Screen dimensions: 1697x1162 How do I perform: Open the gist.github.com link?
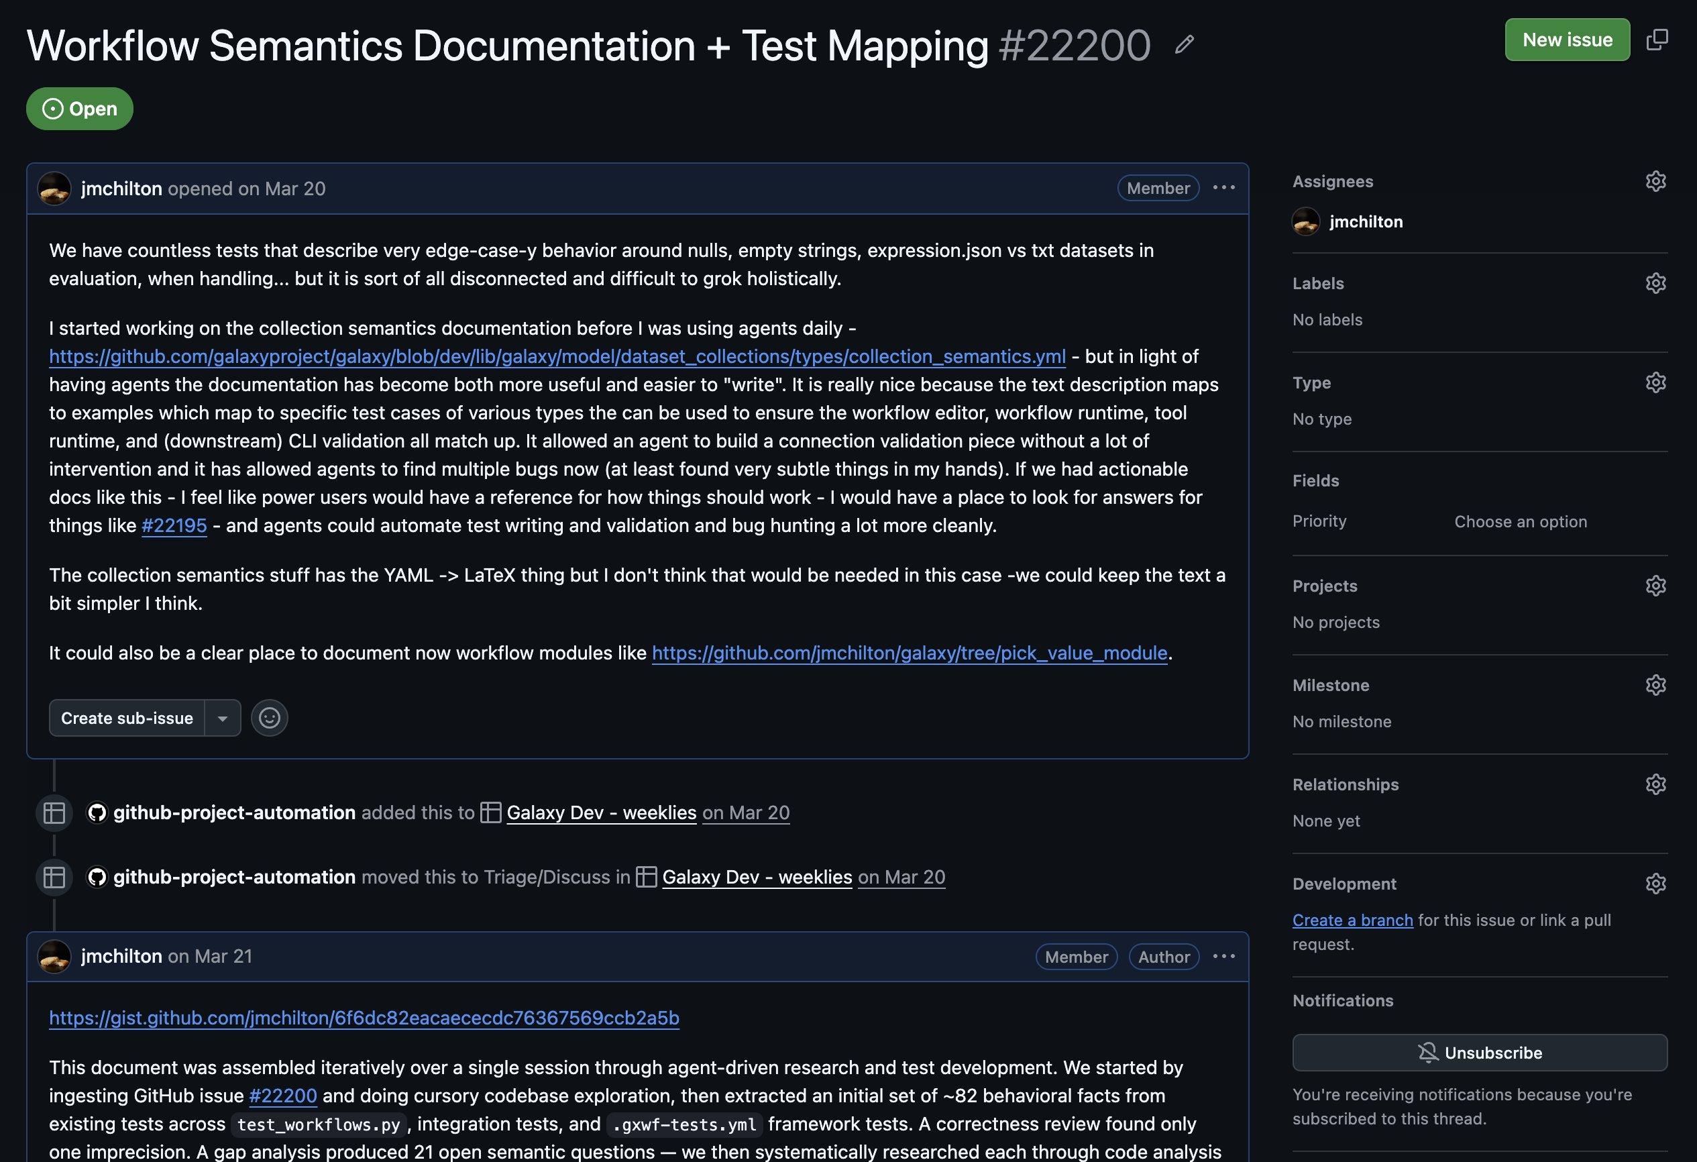[364, 1018]
